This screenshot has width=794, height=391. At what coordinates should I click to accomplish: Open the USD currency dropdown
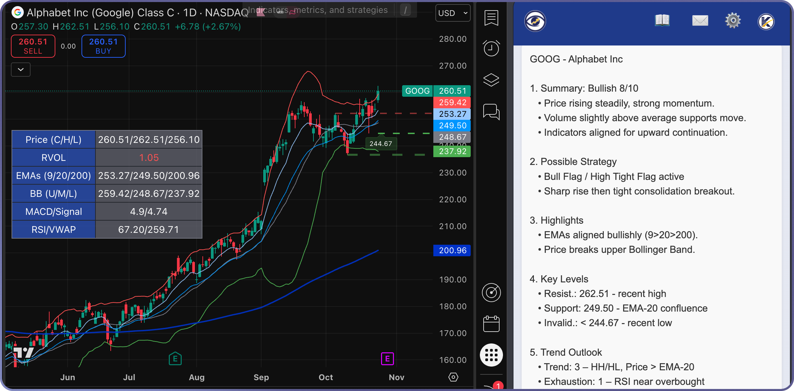[453, 13]
